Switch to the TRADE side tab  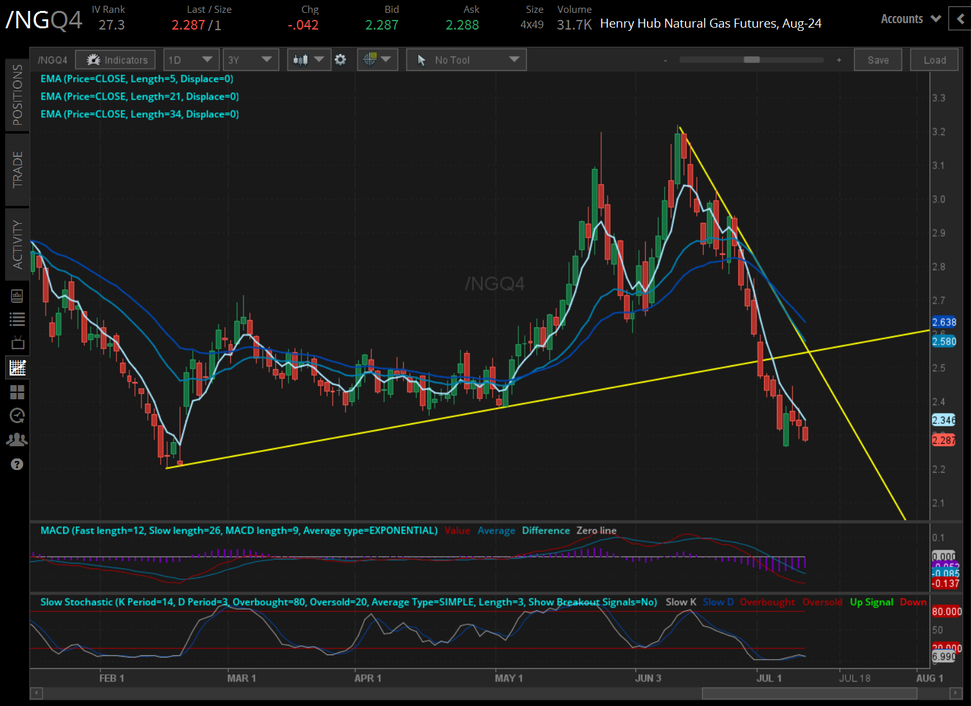pos(17,169)
